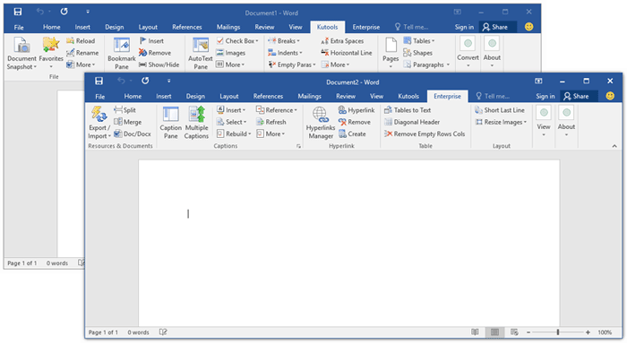Open Caption Pane in Document2 window
627x345 pixels.
point(170,123)
